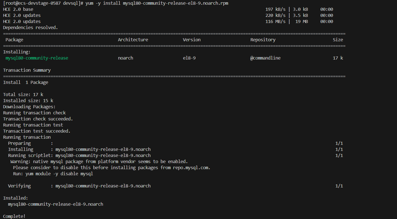
Task: Click 'Transaction check succeeded.' message
Action: 38,119
